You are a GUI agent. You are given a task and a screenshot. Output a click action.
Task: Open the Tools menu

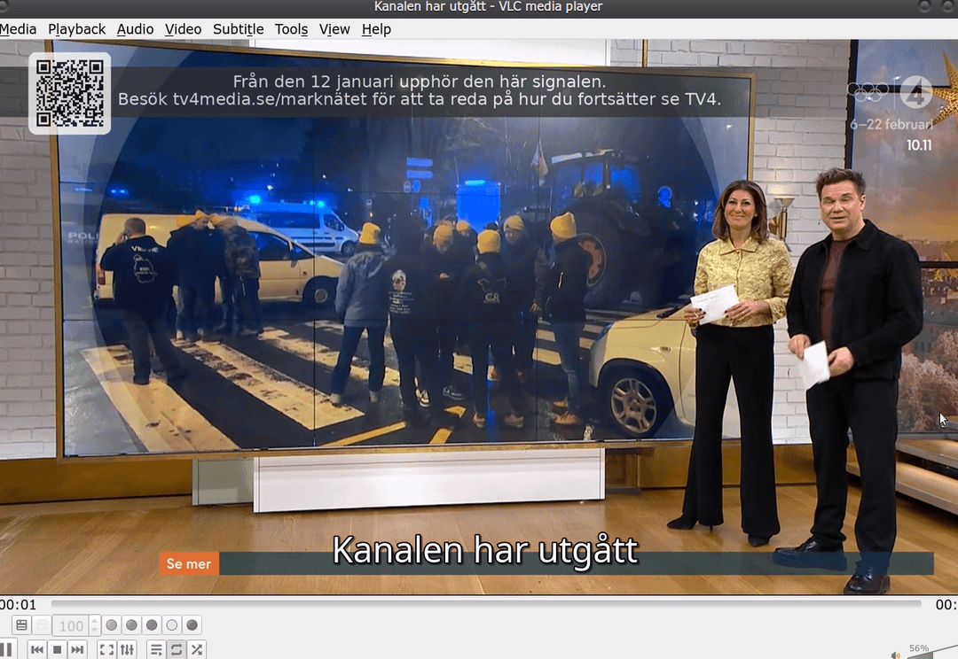coord(291,29)
